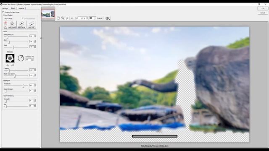Click Creamy value stepper
The width and height of the screenshot is (269, 151).
pyautogui.click(x=34, y=70)
